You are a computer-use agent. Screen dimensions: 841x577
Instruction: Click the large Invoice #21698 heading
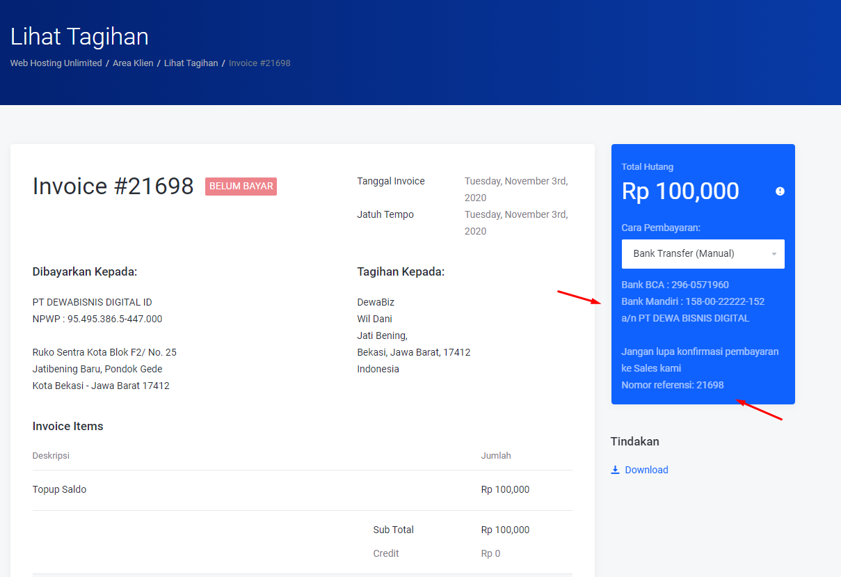pyautogui.click(x=113, y=187)
